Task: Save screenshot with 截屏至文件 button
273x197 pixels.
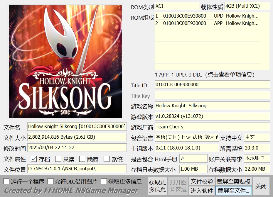Action: click(233, 191)
